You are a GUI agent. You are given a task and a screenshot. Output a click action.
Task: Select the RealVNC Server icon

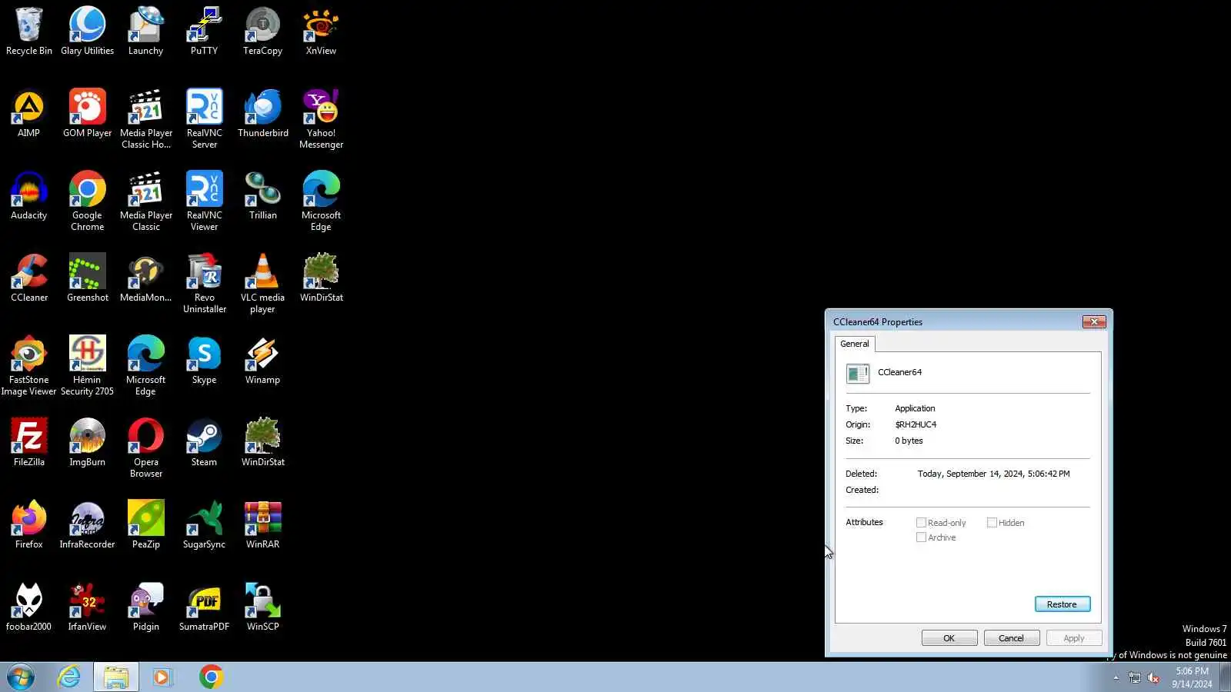point(204,120)
